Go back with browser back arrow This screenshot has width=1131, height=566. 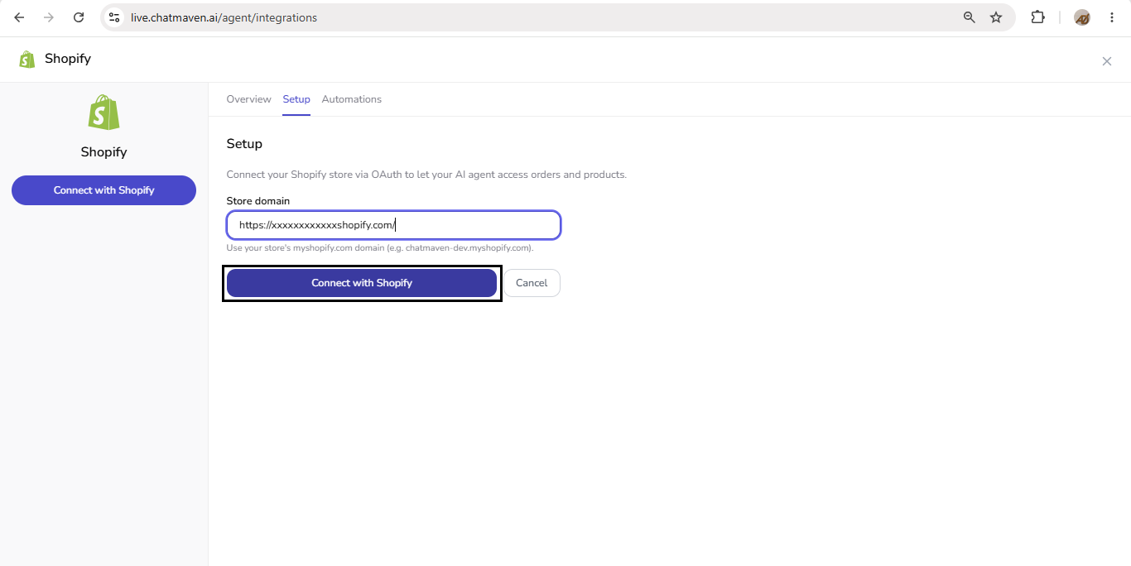(x=19, y=17)
